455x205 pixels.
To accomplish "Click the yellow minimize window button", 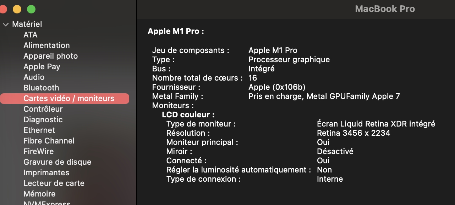I will (17, 9).
